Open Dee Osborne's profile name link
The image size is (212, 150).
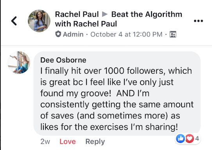pyautogui.click(x=63, y=60)
